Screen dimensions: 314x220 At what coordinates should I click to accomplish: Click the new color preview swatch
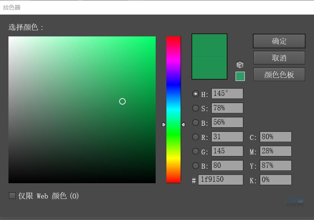pos(209,45)
